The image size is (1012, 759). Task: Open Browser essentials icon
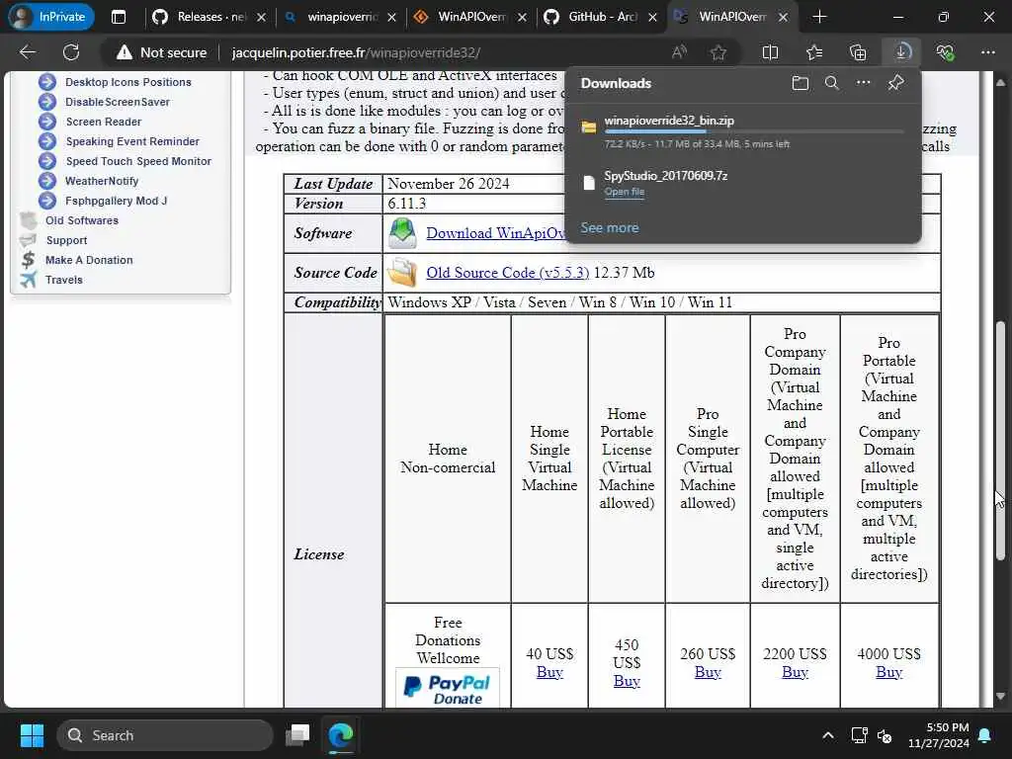pyautogui.click(x=945, y=53)
